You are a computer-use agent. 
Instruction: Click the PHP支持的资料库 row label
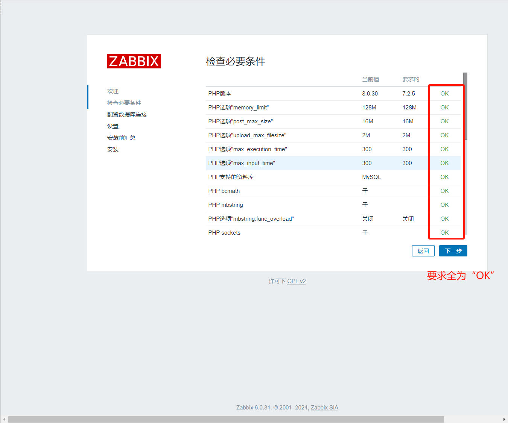pos(231,177)
